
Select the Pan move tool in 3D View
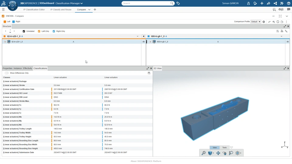pyautogui.click(x=218, y=153)
